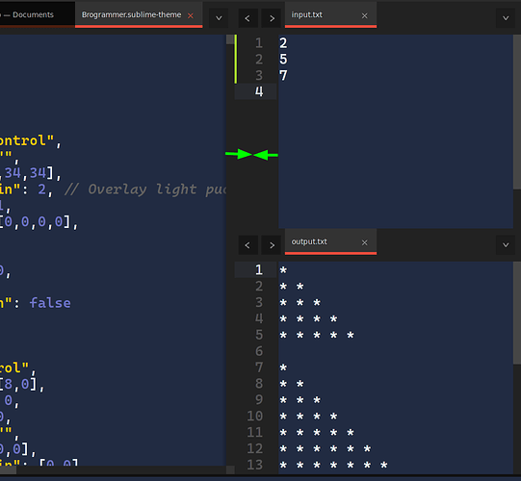Select the output.txt tab
Screen dimensions: 521x481
coord(330,242)
